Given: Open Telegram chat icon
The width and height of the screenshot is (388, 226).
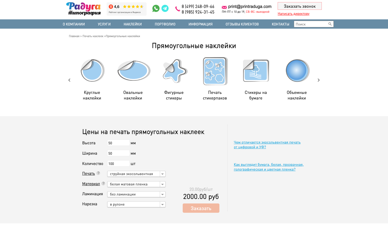Looking at the screenshot, I should click(x=165, y=8).
